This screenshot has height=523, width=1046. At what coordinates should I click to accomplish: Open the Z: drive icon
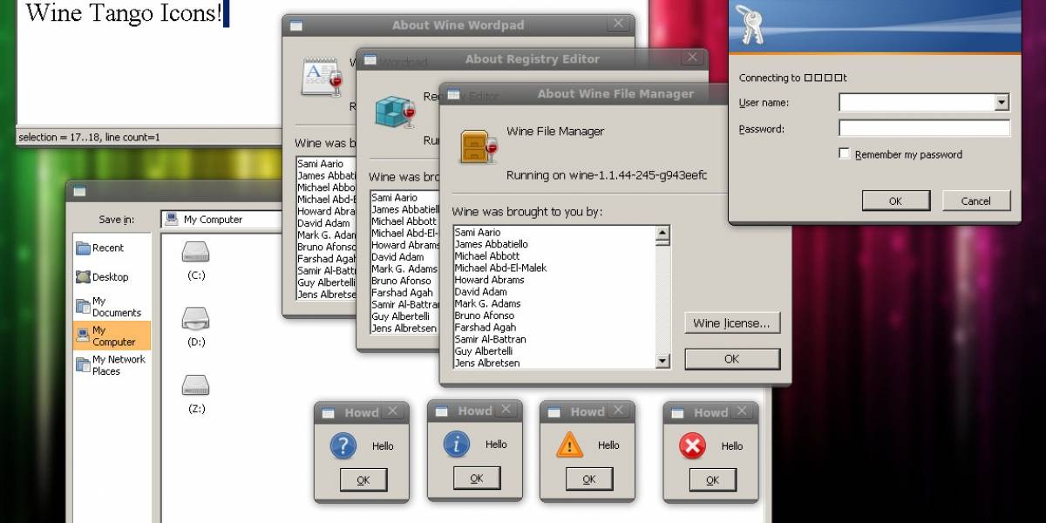[196, 384]
